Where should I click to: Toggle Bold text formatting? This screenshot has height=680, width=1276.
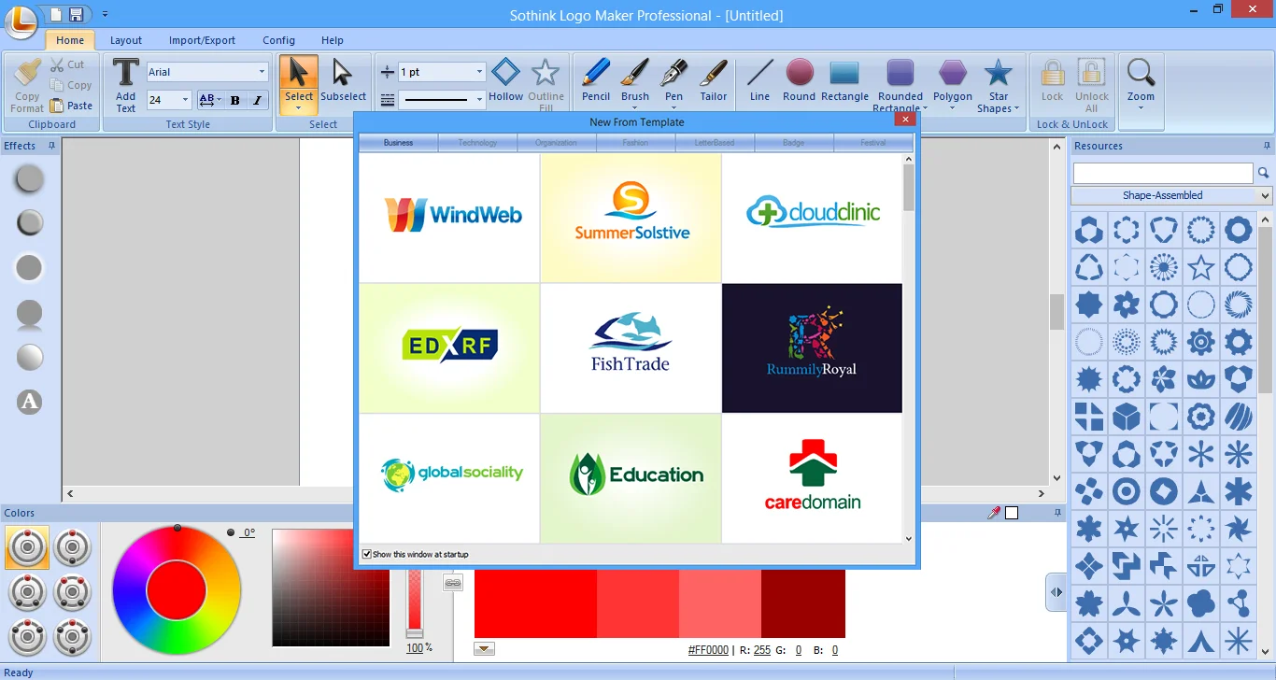(x=235, y=100)
